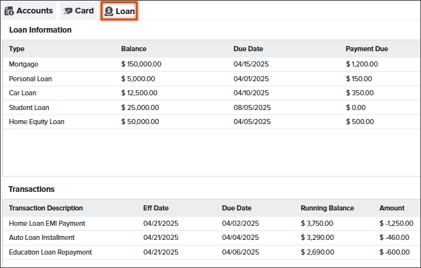Click the $ -600.00 amount

[x=395, y=252]
